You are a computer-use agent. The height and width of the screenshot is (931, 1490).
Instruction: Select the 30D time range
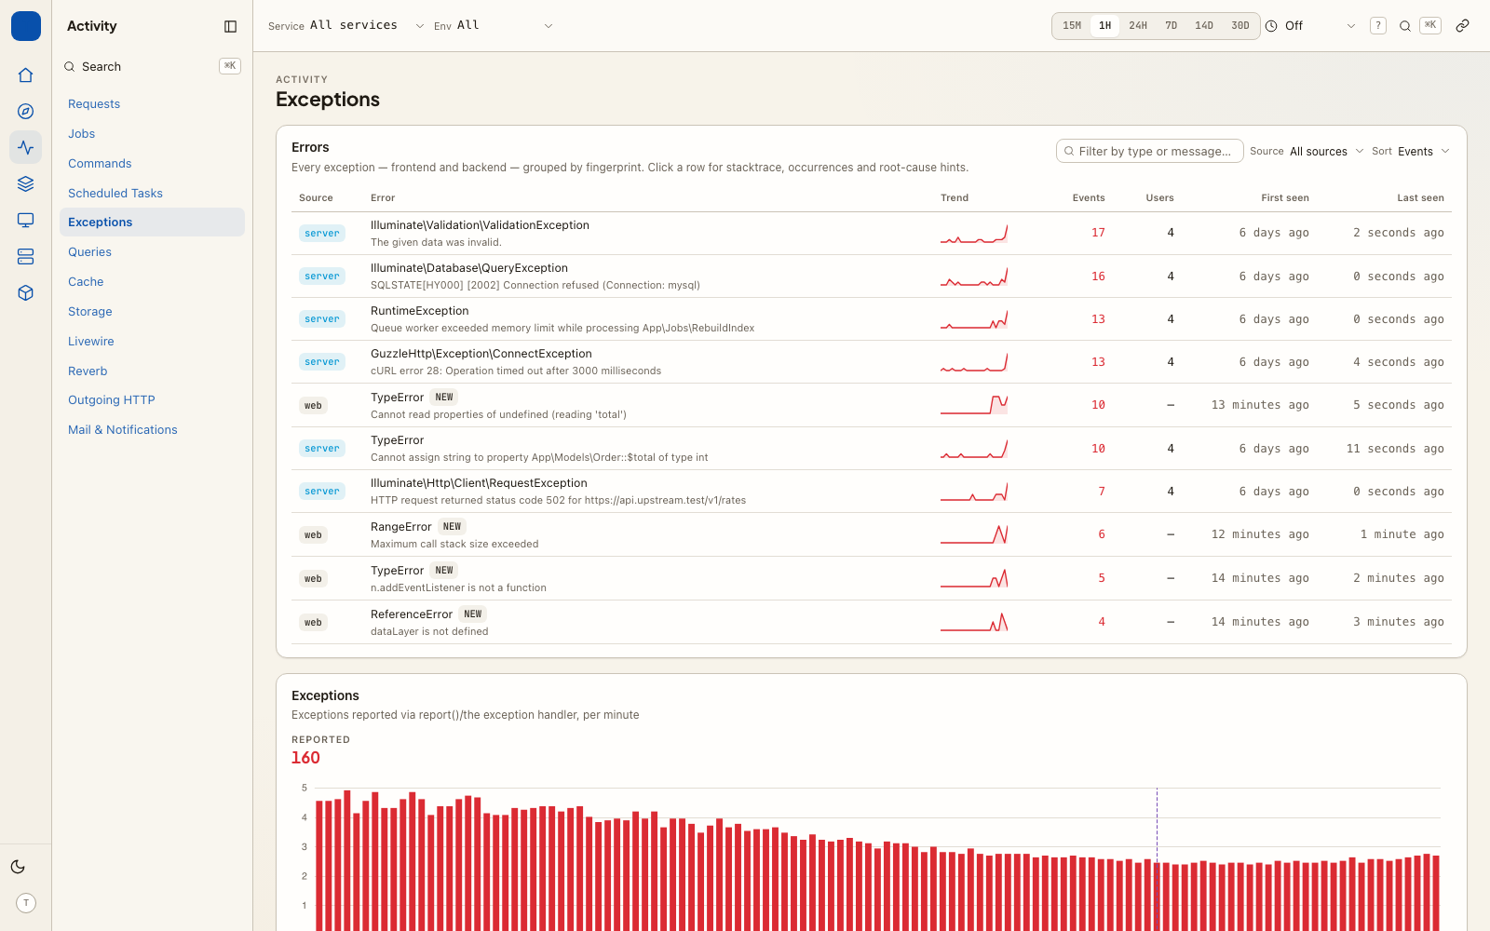coord(1240,26)
